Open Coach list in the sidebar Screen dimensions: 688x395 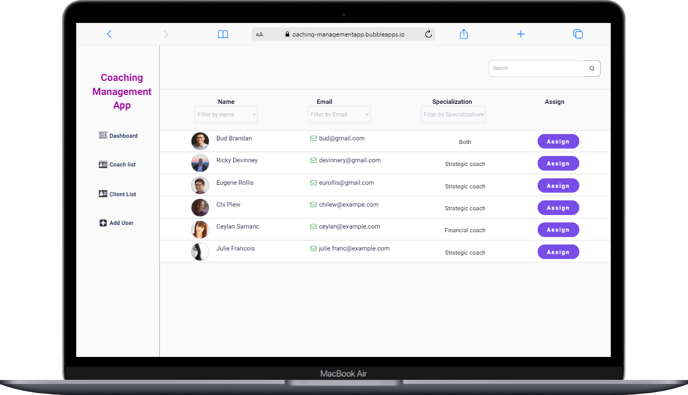pyautogui.click(x=117, y=164)
